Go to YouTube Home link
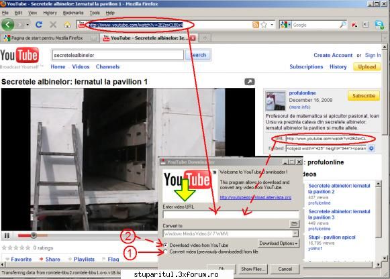390x279 pixels. click(58, 66)
